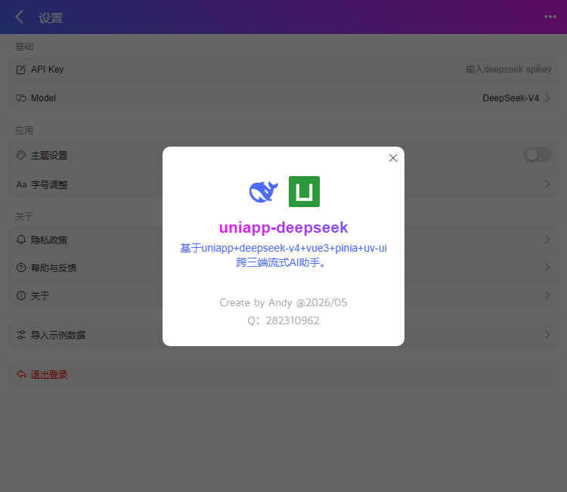Open the DeepSeek-V4 model selector

516,98
